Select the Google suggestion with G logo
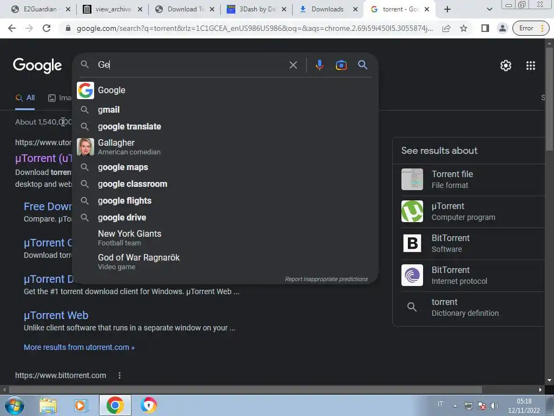The width and height of the screenshot is (554, 416). coord(226,90)
